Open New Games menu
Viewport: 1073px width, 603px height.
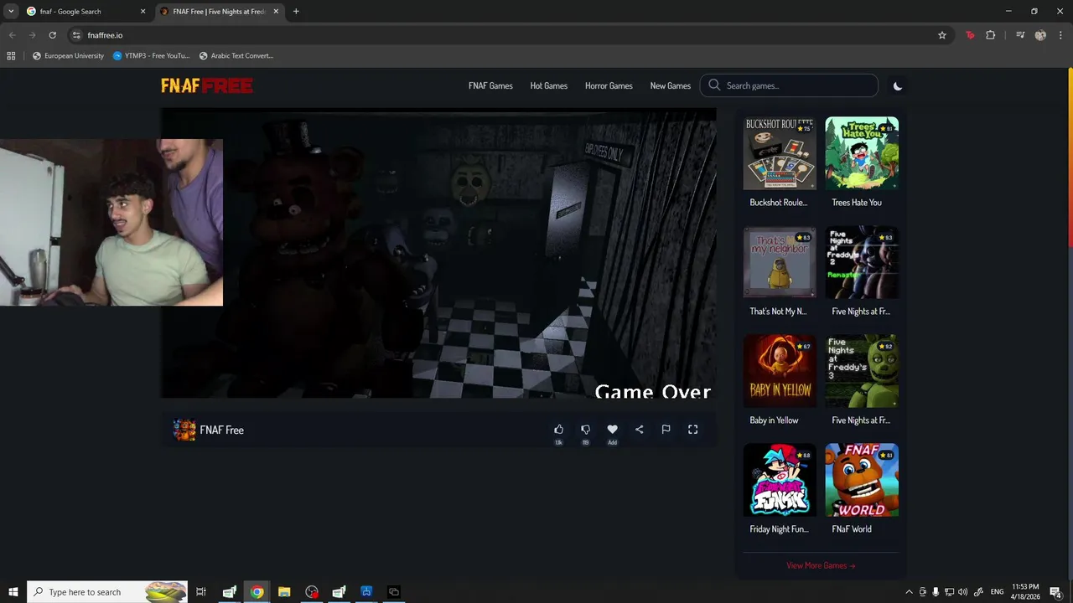tap(671, 85)
